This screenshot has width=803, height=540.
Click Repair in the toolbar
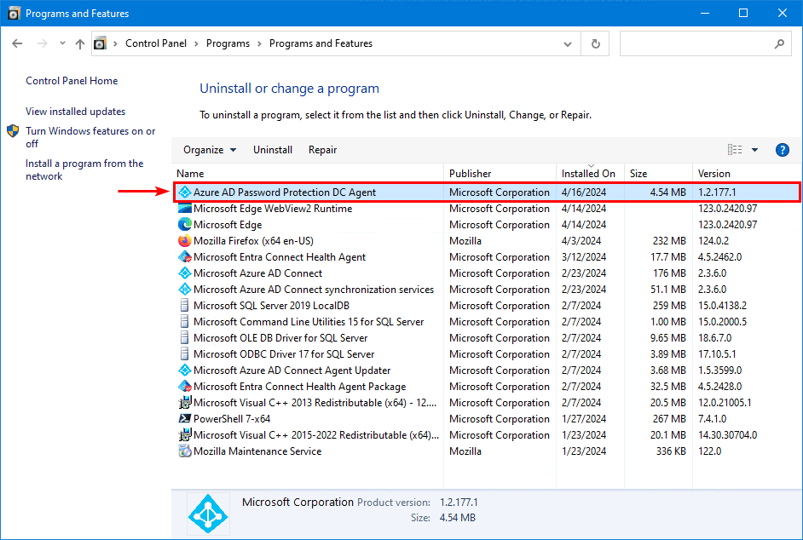pyautogui.click(x=322, y=150)
